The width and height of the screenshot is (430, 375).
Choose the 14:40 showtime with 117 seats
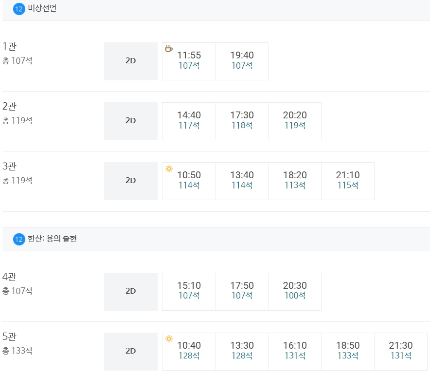pyautogui.click(x=189, y=121)
